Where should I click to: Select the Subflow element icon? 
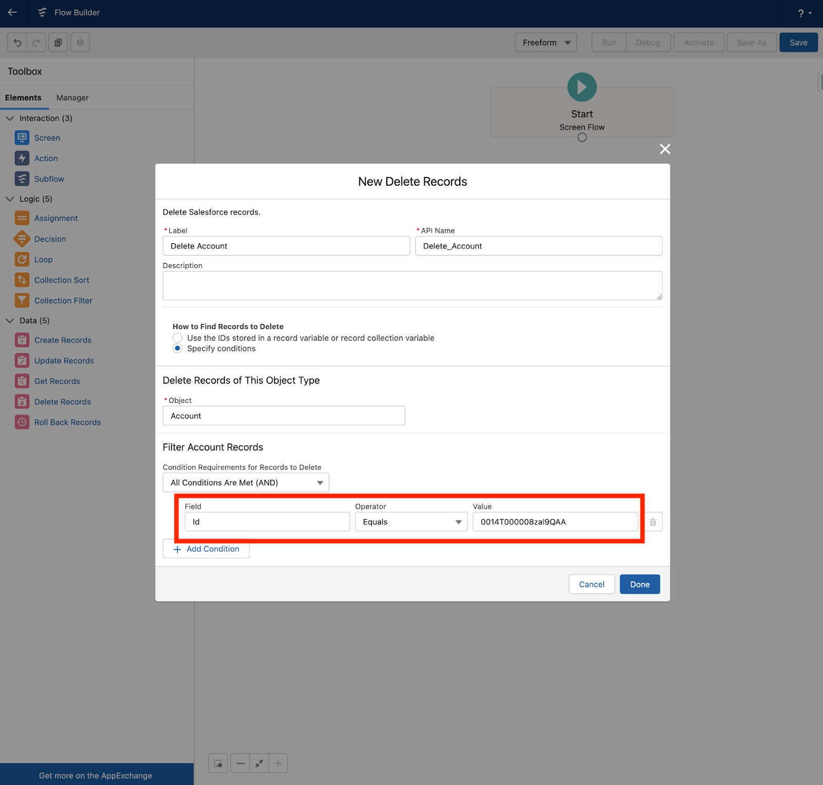pos(22,179)
